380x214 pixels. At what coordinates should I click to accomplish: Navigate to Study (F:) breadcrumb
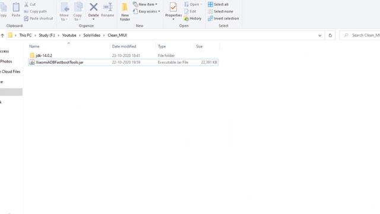tap(47, 36)
